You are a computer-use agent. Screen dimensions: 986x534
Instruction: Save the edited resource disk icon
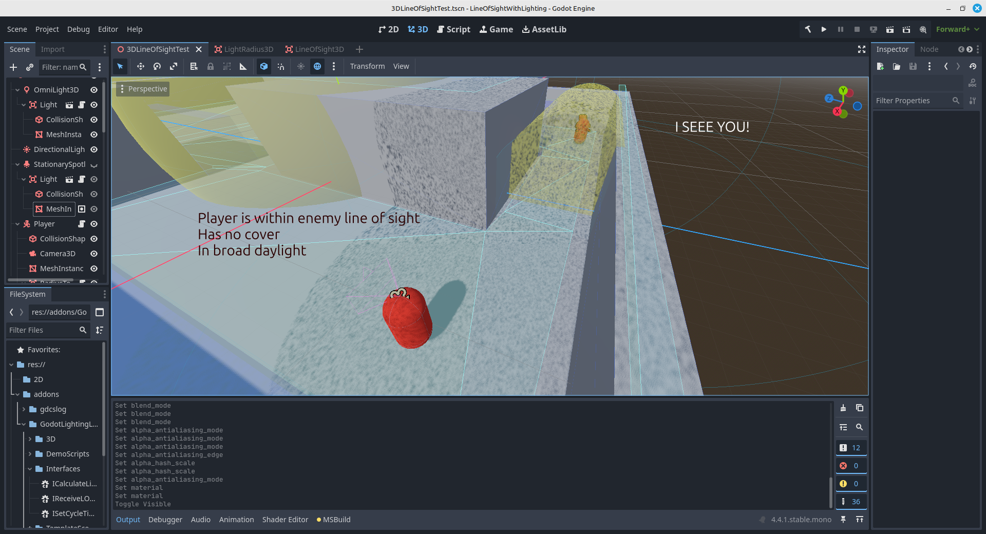click(913, 66)
